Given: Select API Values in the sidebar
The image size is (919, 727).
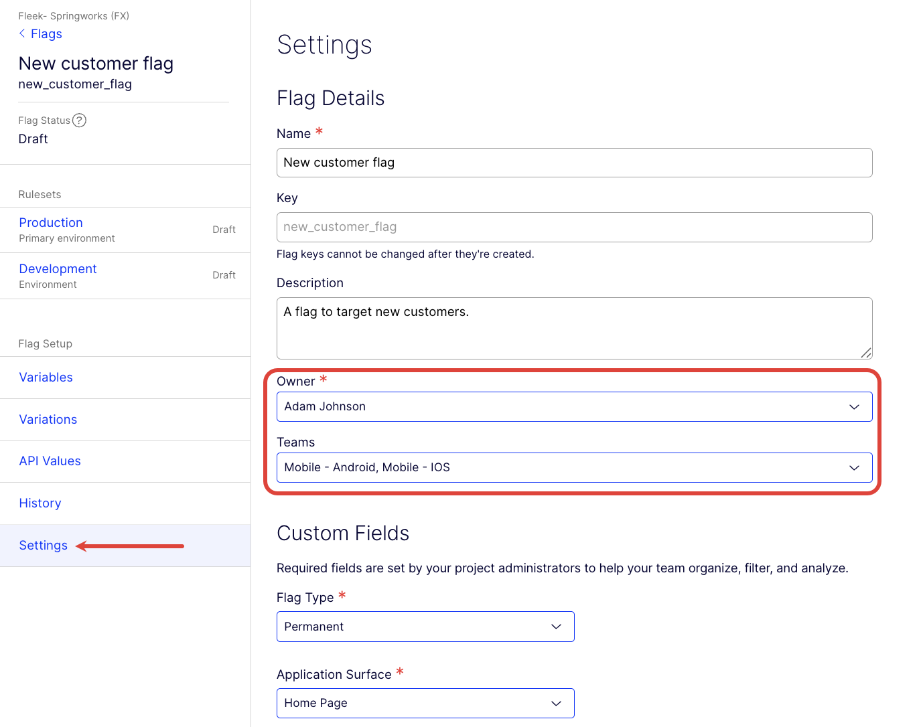Looking at the screenshot, I should pos(50,461).
